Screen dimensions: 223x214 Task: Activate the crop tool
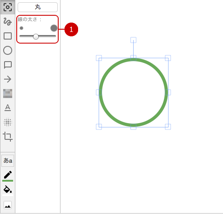[8, 137]
